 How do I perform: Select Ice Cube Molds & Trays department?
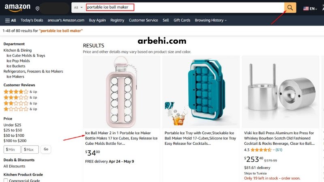26,55
